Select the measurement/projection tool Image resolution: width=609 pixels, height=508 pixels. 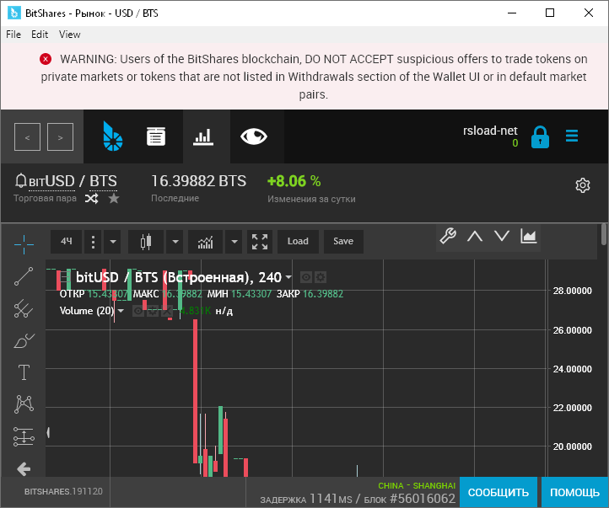click(x=24, y=436)
